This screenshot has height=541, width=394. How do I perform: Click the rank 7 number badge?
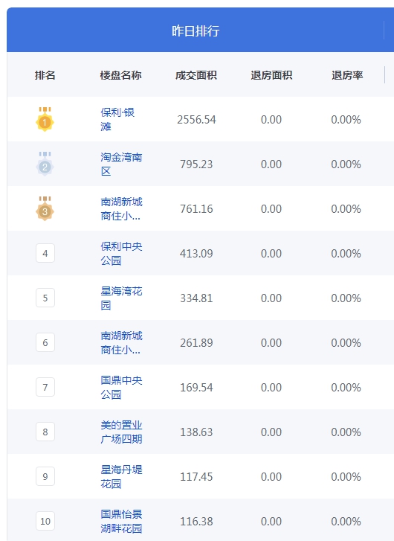tap(45, 387)
